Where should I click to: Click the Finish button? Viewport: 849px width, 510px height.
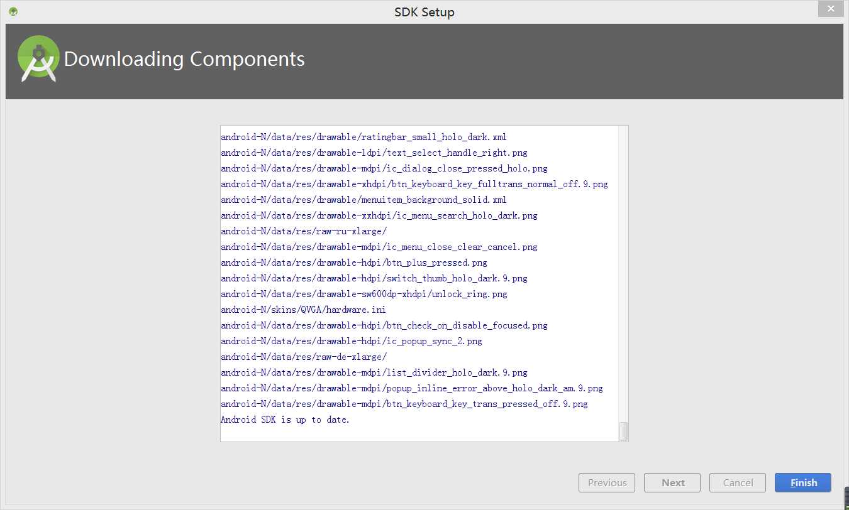[803, 482]
